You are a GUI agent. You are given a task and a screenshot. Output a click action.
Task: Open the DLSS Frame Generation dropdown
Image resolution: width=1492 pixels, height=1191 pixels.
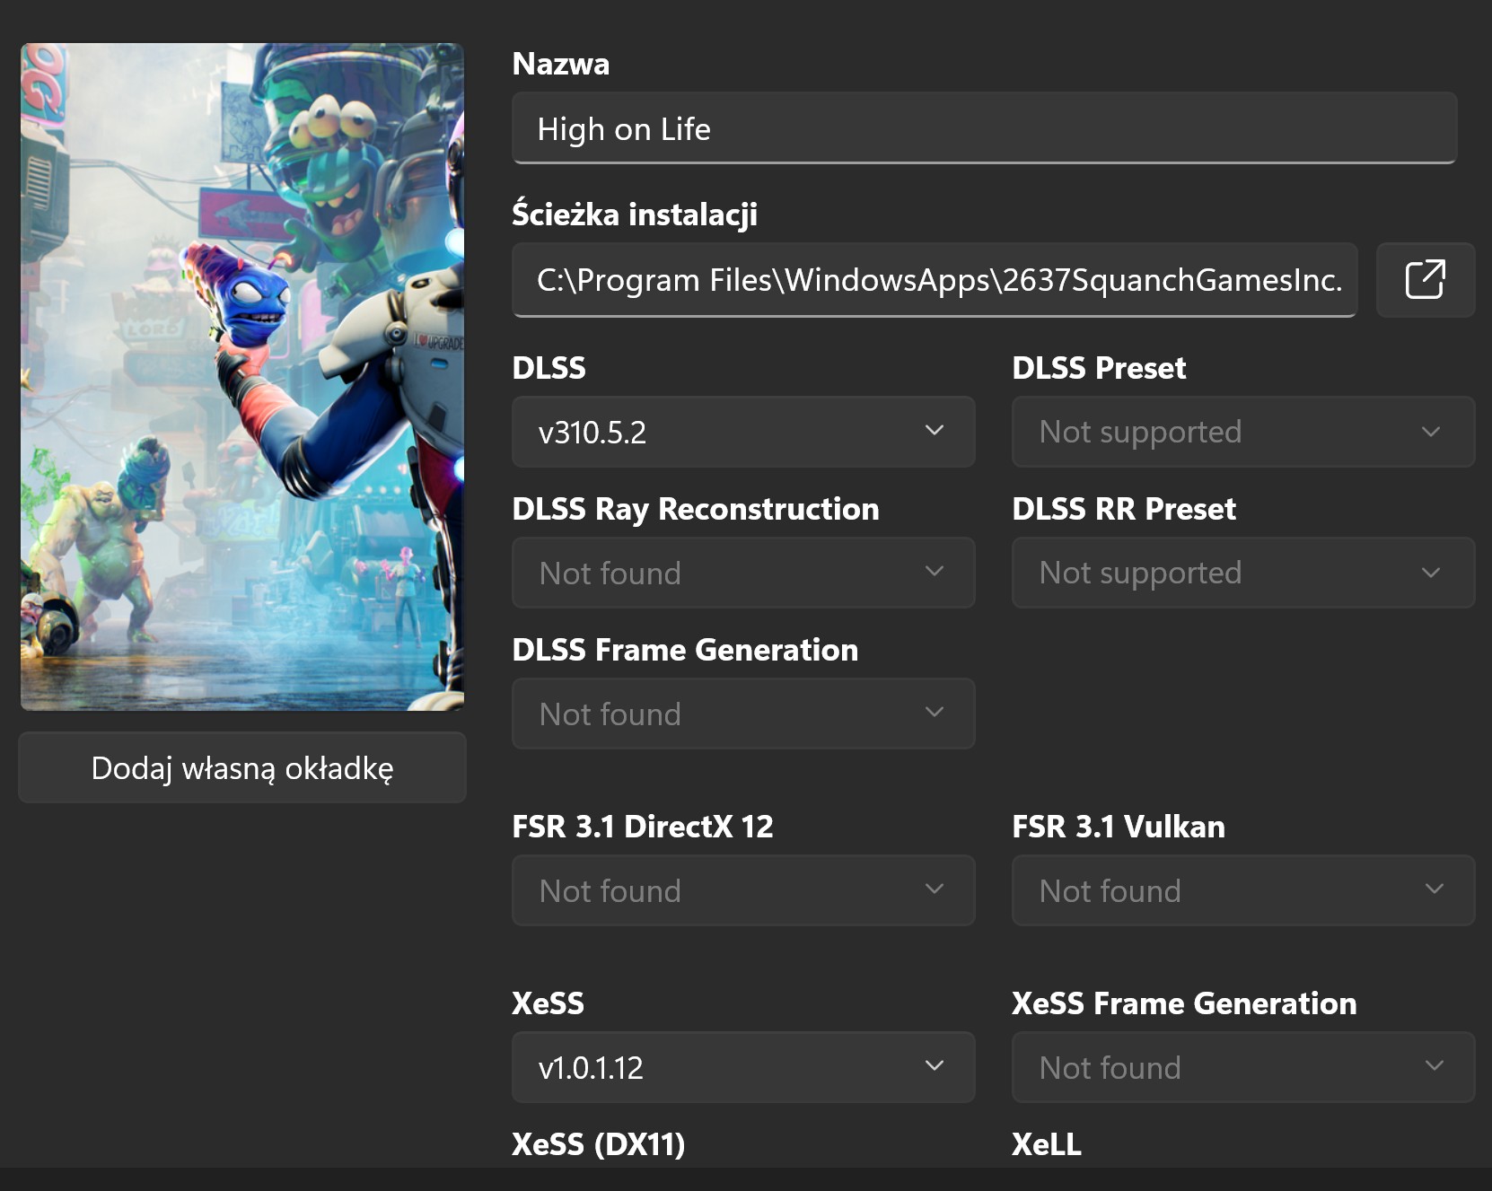tap(742, 714)
